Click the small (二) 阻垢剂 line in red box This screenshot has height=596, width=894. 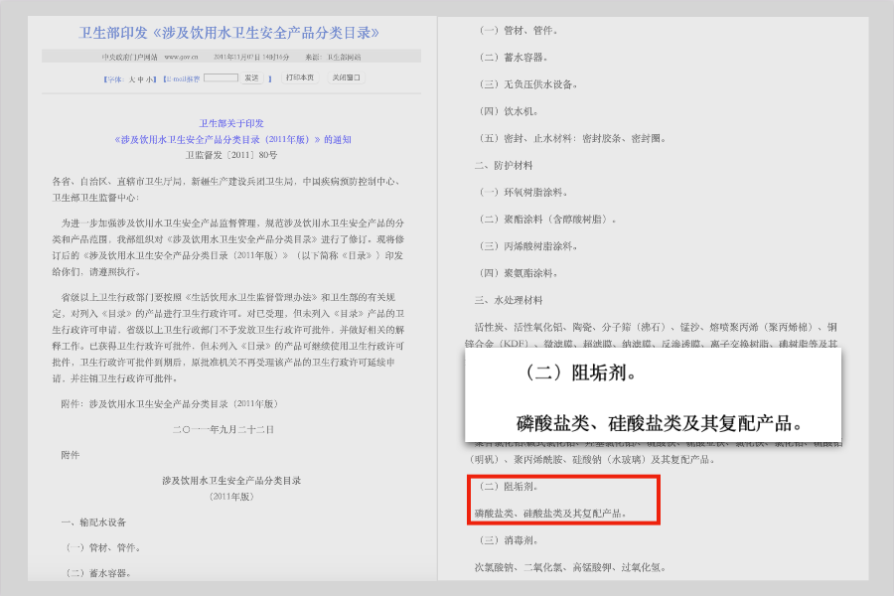point(509,487)
